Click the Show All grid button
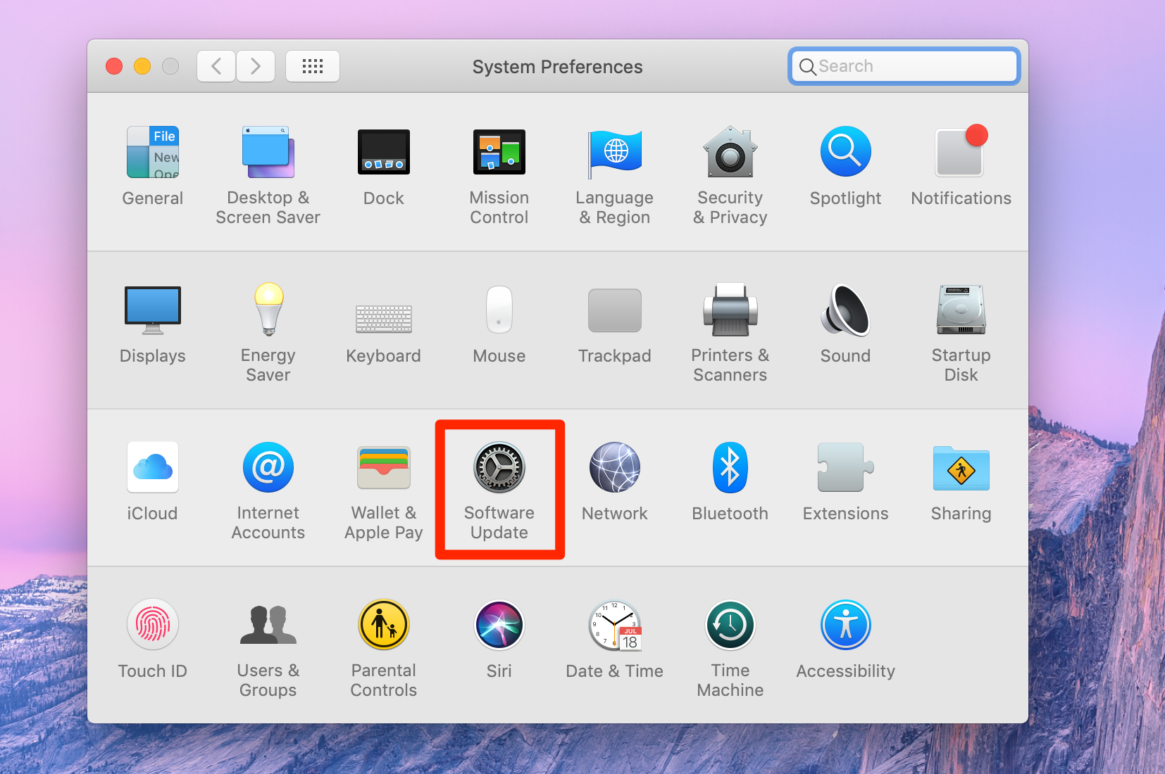The image size is (1165, 774). pyautogui.click(x=312, y=66)
